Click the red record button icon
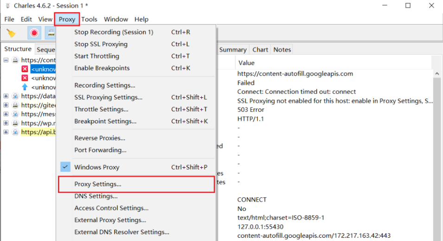443x241 pixels. [x=34, y=33]
